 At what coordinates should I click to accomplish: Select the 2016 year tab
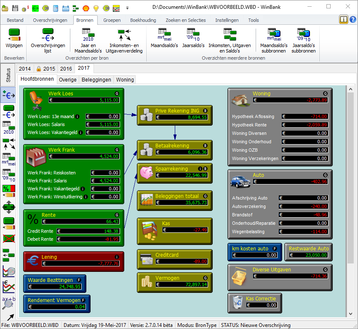pyautogui.click(x=66, y=68)
